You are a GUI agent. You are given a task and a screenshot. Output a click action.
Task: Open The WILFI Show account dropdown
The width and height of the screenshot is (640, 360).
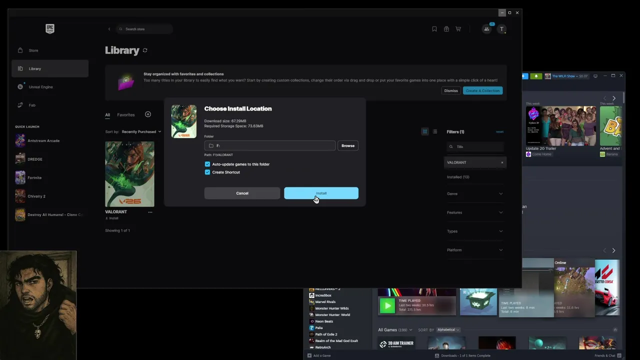[567, 76]
